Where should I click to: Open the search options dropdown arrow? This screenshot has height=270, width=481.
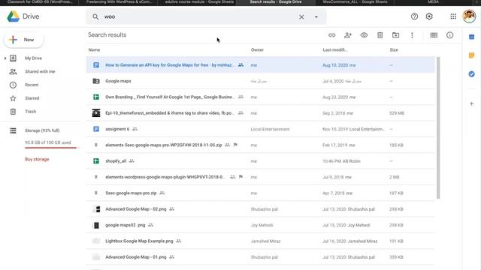point(316,16)
